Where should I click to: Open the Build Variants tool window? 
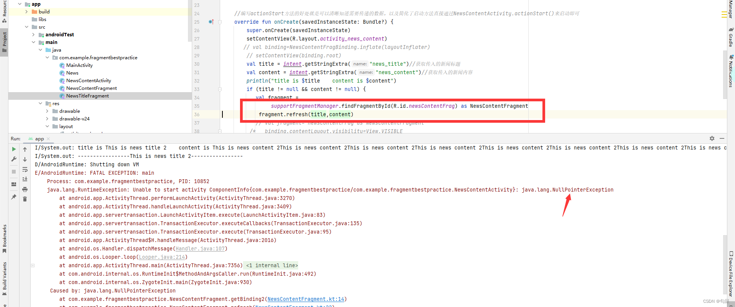4,278
